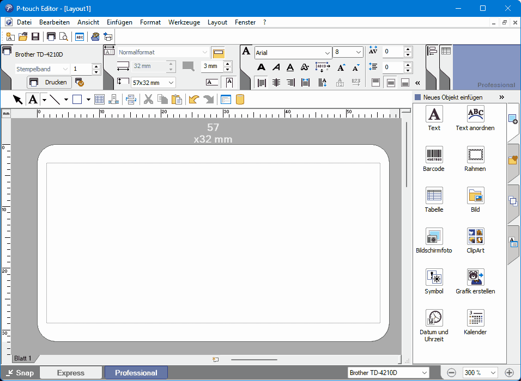Save the layout with the floppy disk icon
The image size is (521, 381).
point(35,36)
